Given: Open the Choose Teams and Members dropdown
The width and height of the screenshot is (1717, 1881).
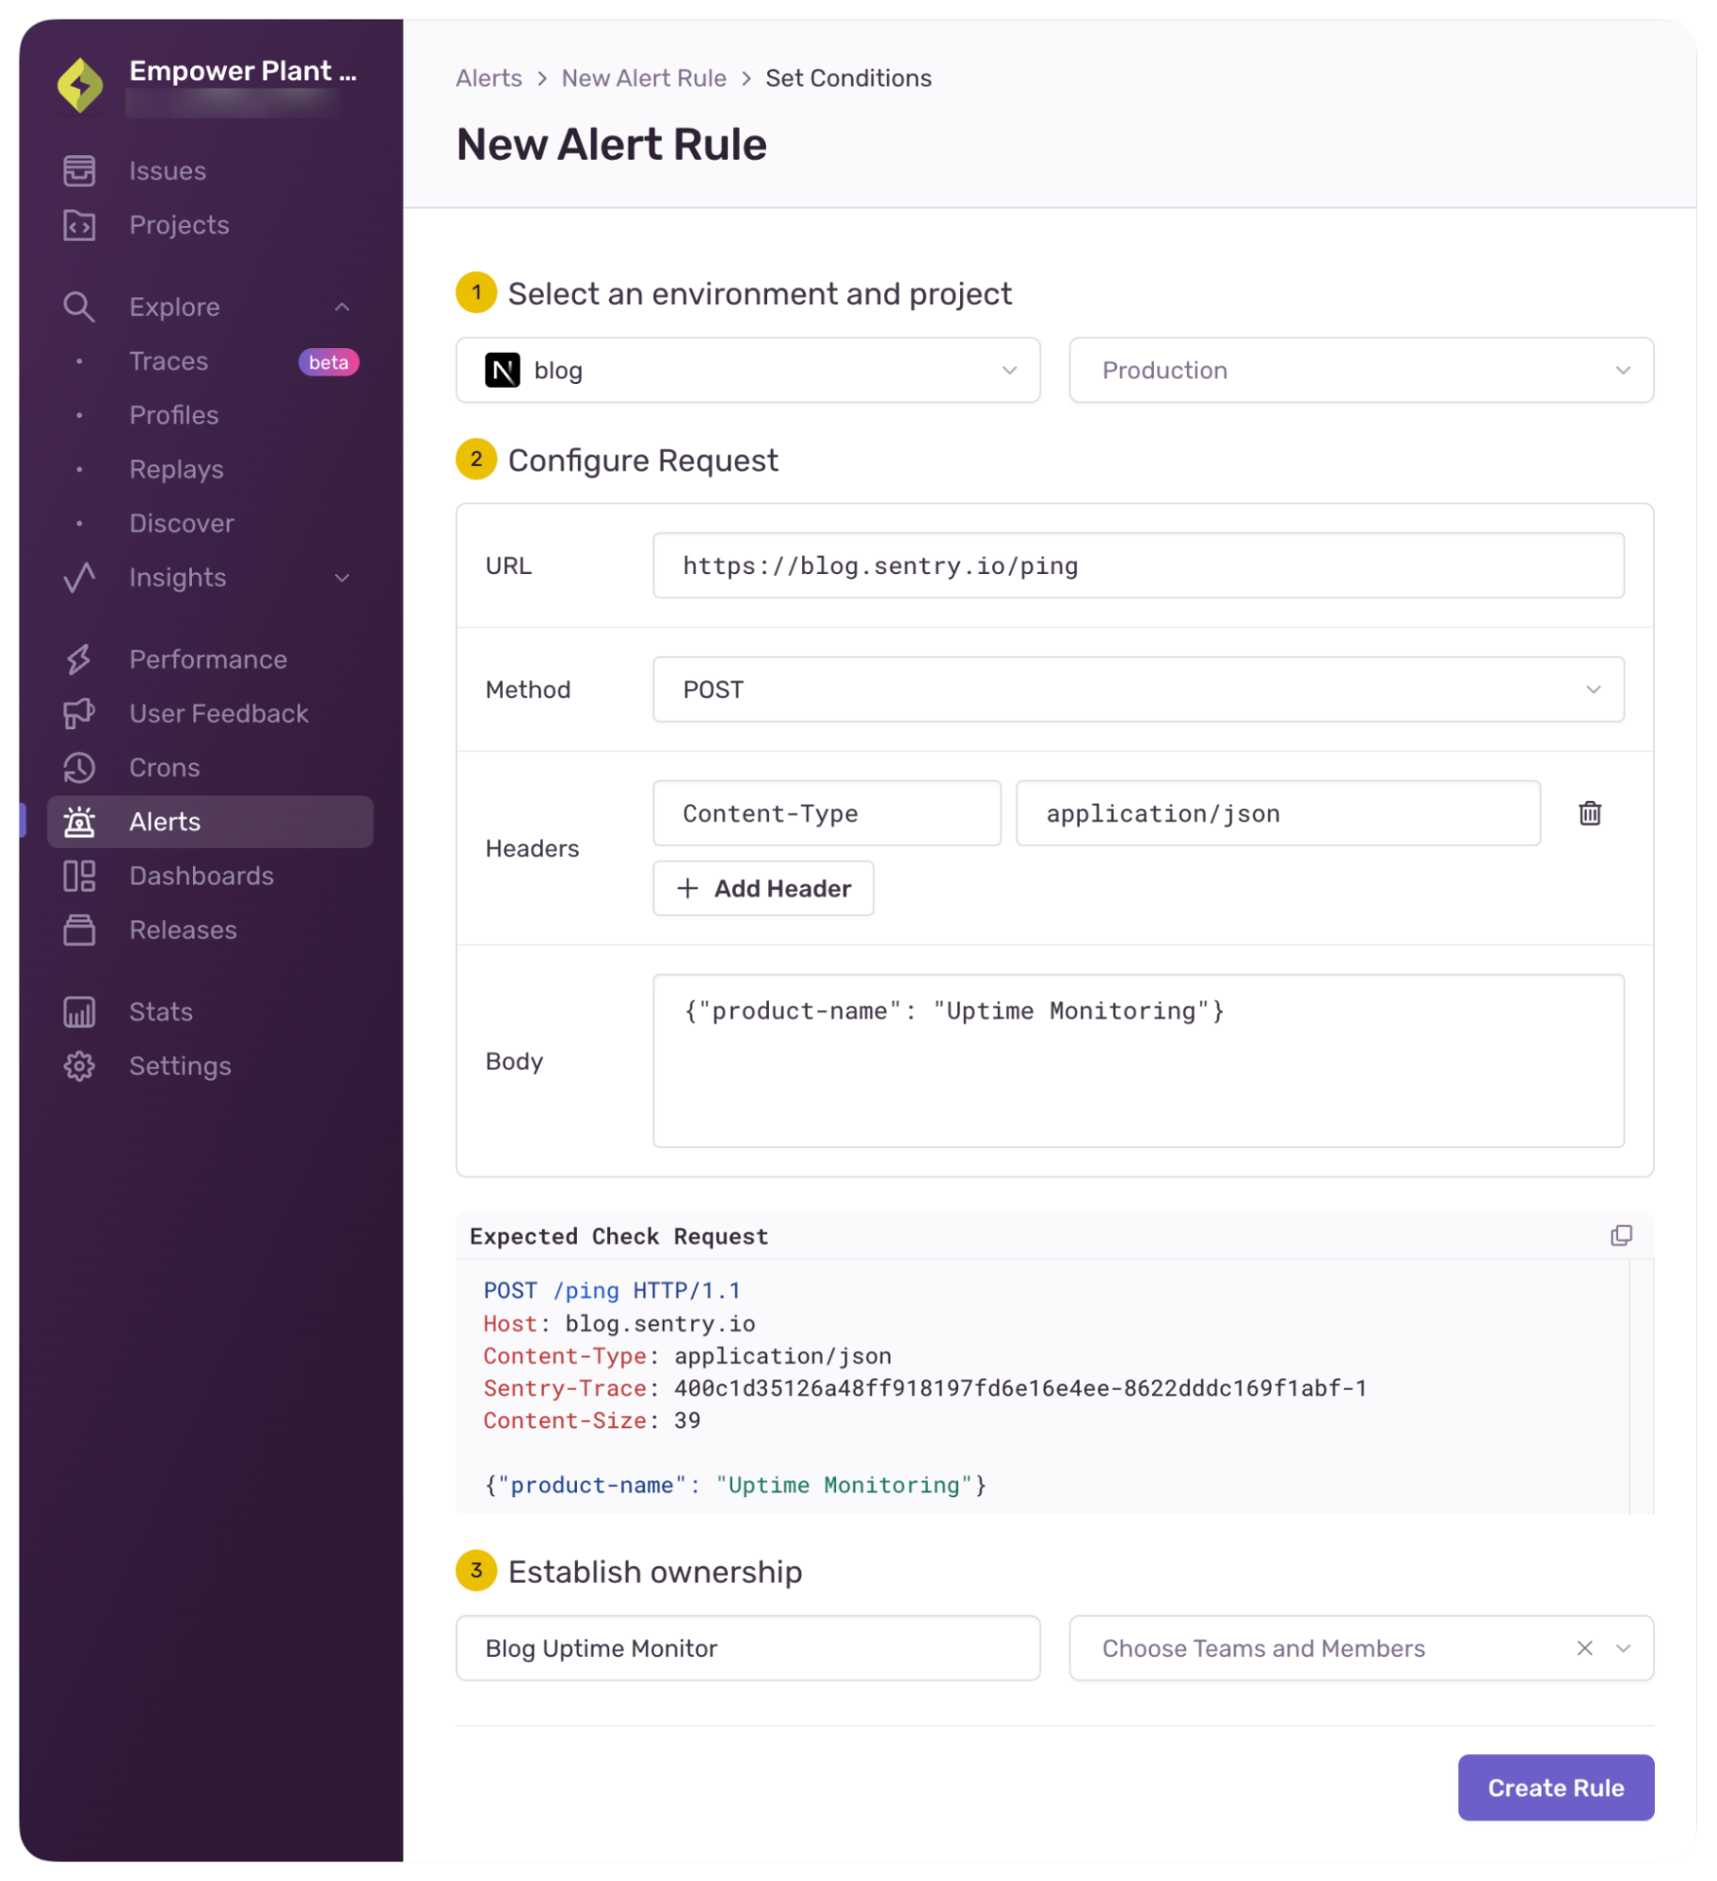Looking at the screenshot, I should click(1361, 1649).
